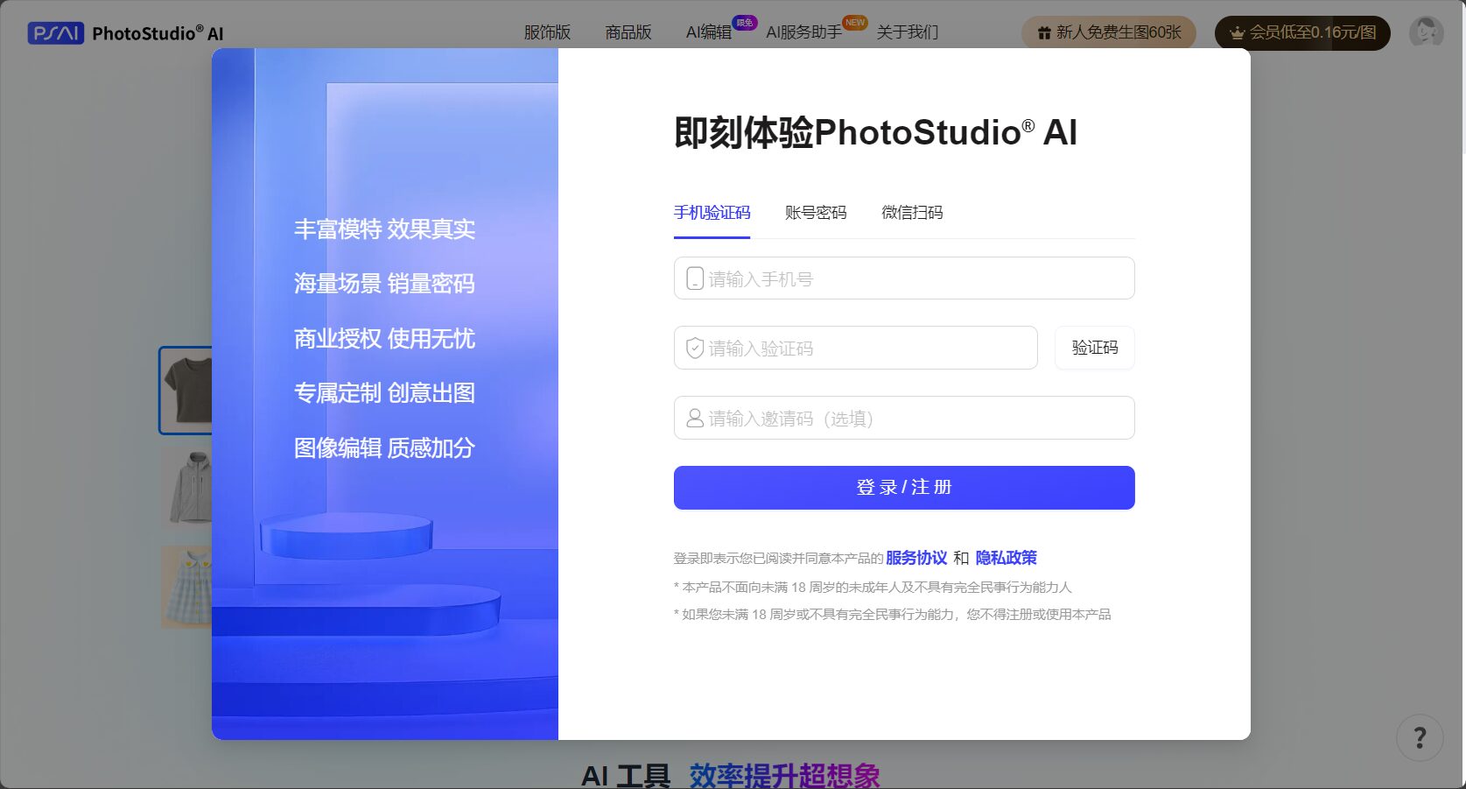The image size is (1466, 789).
Task: Click the 请输入验证码 input field
Action: tap(856, 348)
